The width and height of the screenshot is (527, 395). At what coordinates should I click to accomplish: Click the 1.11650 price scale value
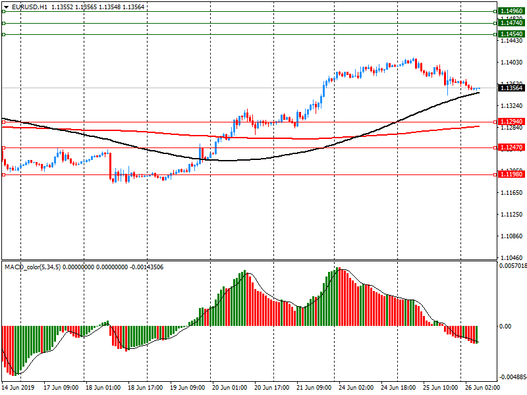pos(512,192)
